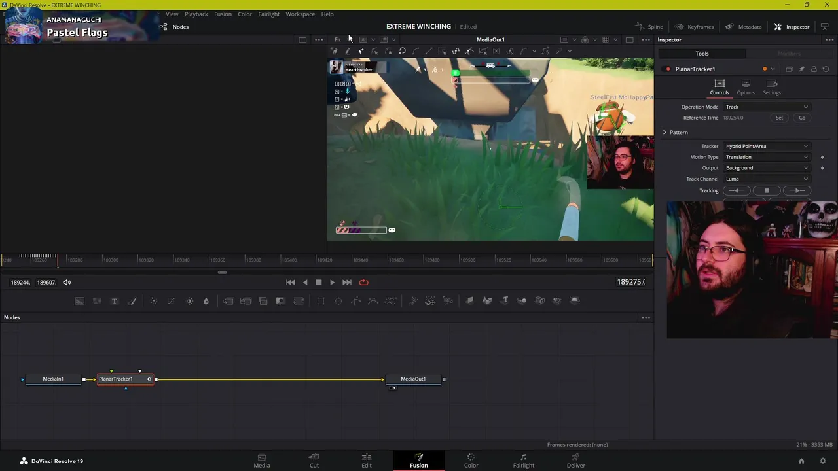This screenshot has width=838, height=471.
Task: Add a 3D Shape tool from the toolbar
Action: (x=487, y=301)
